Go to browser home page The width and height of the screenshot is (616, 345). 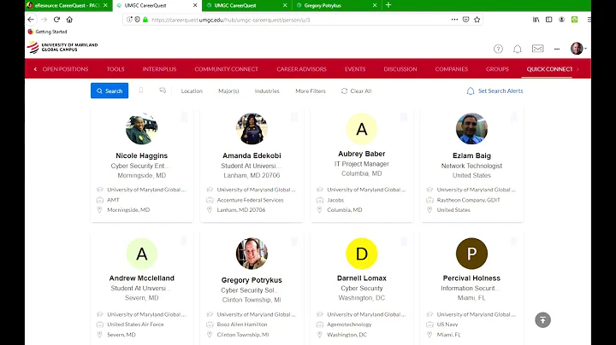[x=69, y=20]
